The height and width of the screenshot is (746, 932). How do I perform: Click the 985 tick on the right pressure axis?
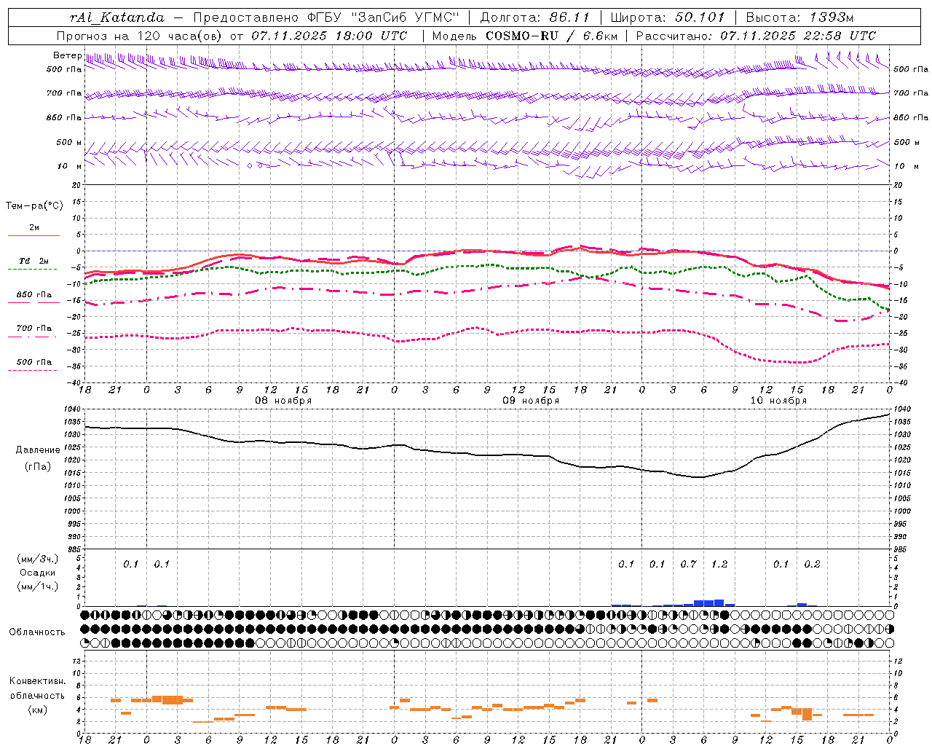[x=901, y=549]
